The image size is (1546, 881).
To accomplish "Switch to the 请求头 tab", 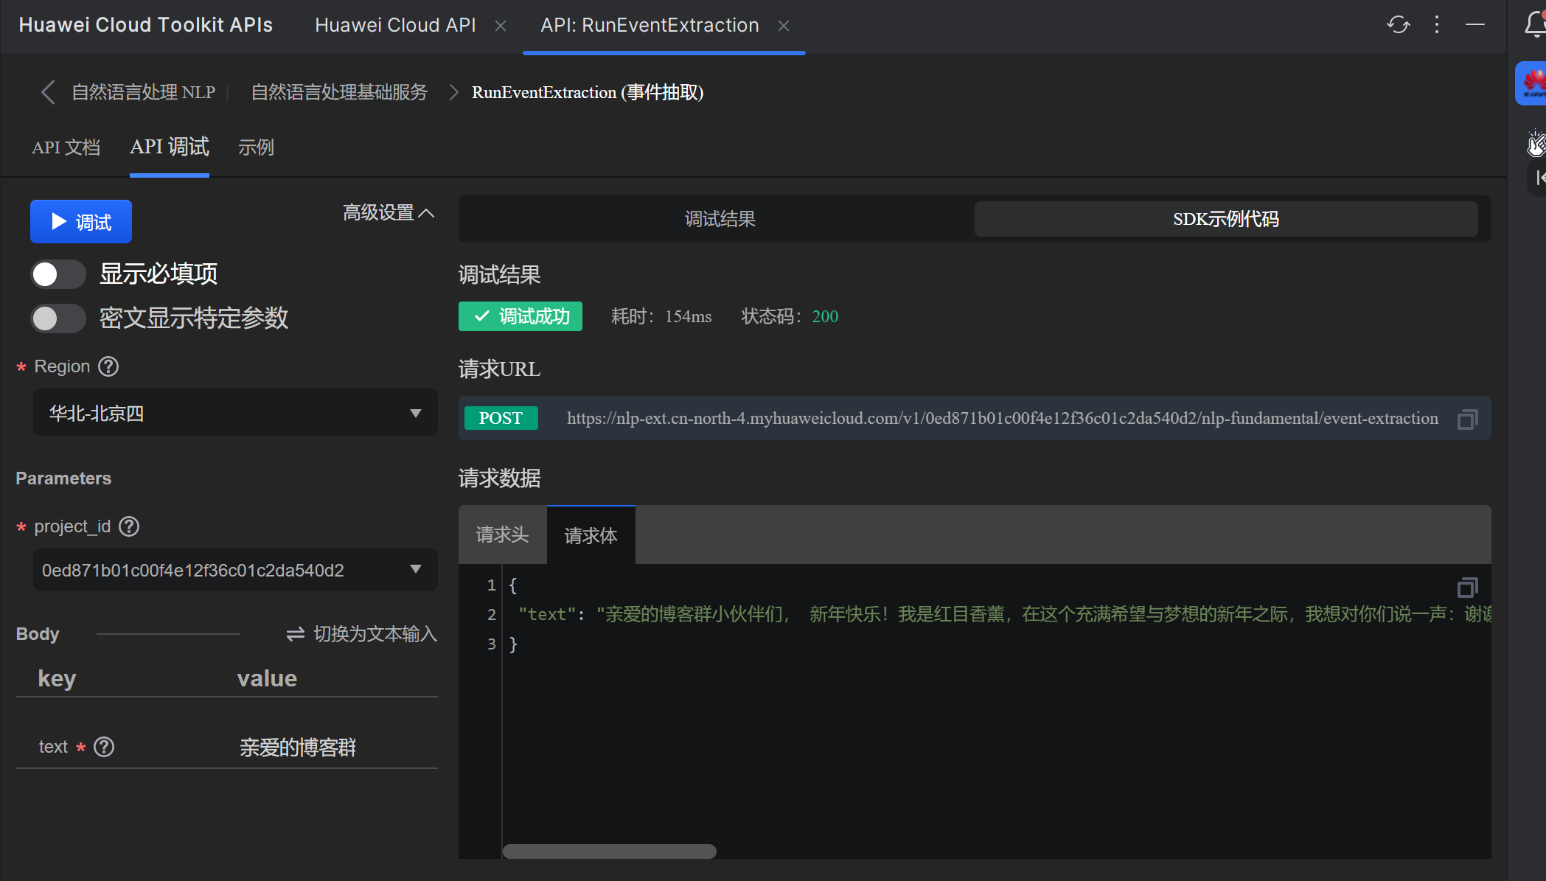I will (502, 534).
